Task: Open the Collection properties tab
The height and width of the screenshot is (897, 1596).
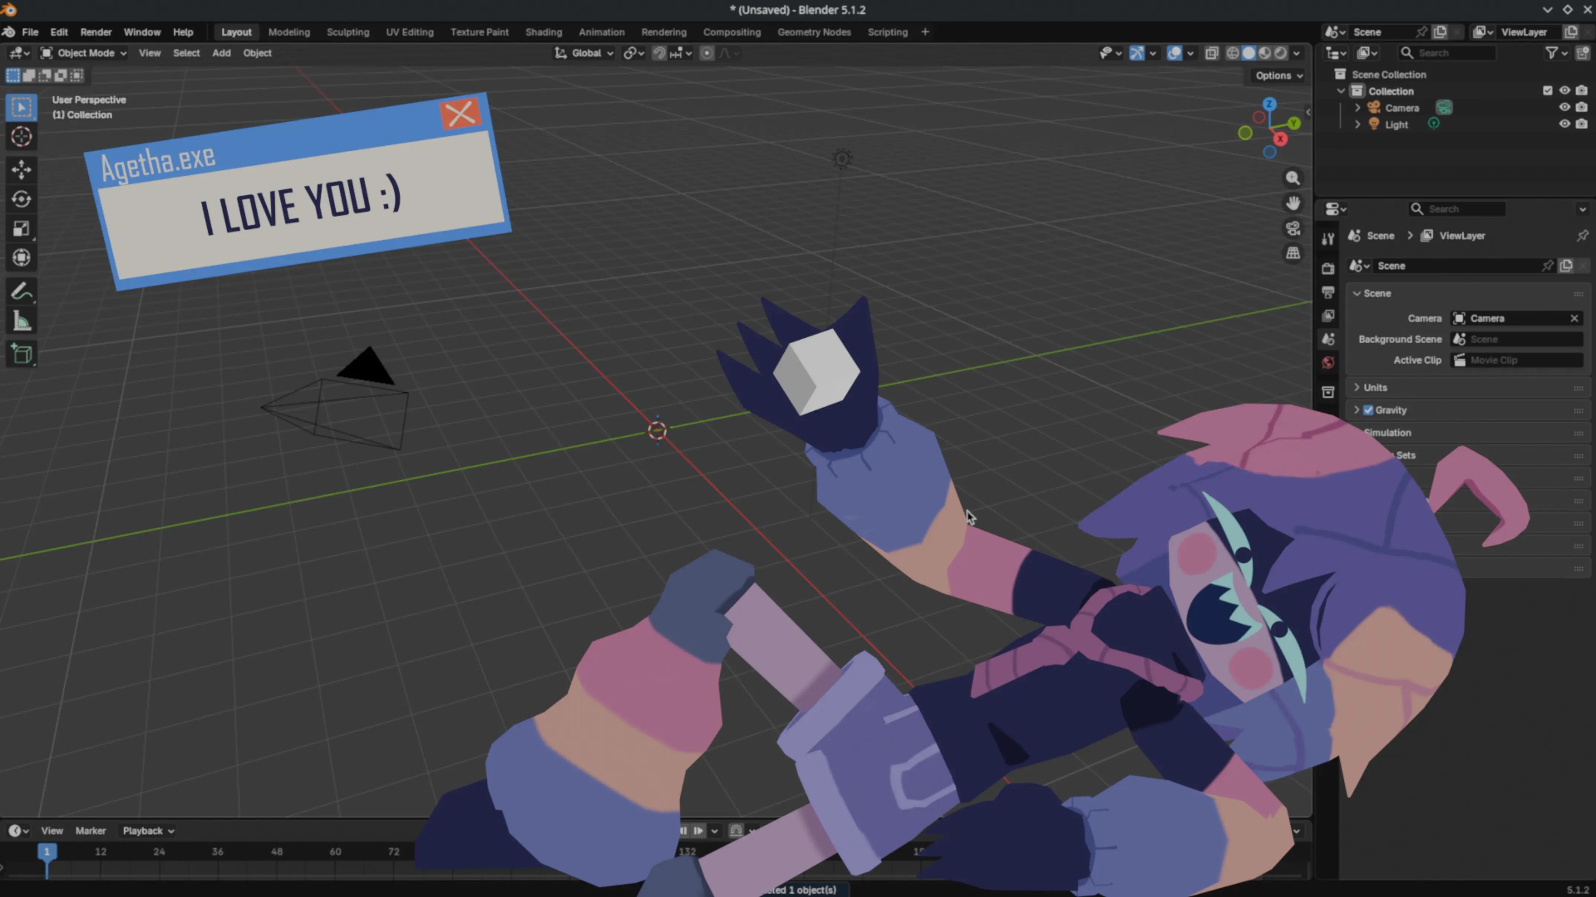Action: coord(1328,391)
